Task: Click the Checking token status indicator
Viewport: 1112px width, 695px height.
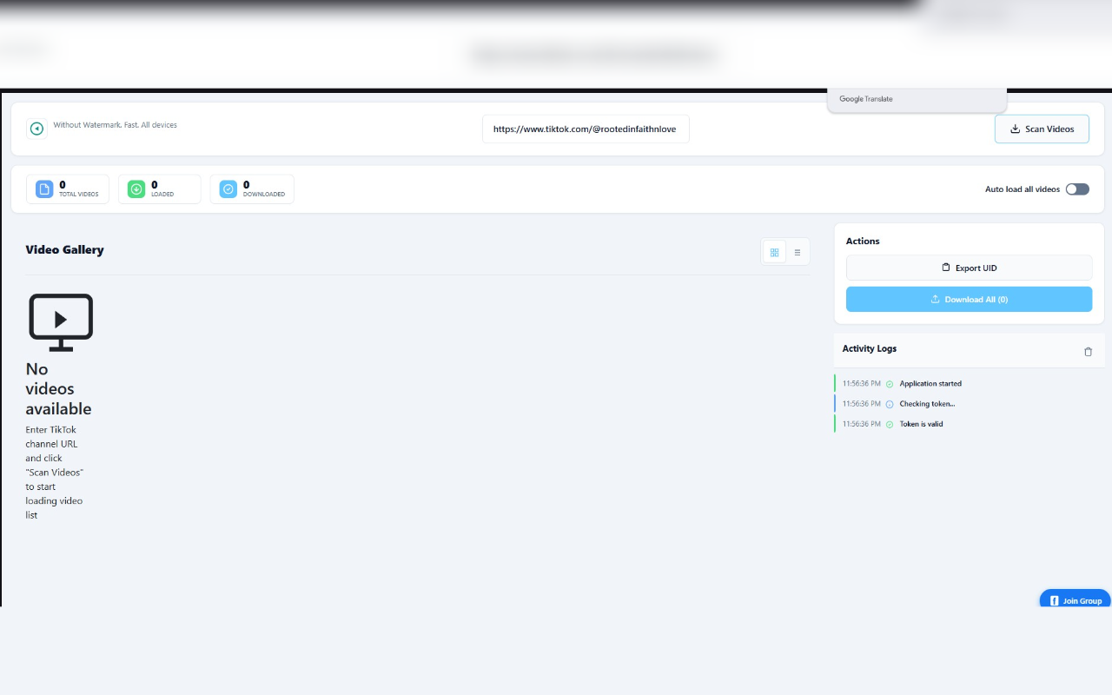Action: (x=889, y=403)
